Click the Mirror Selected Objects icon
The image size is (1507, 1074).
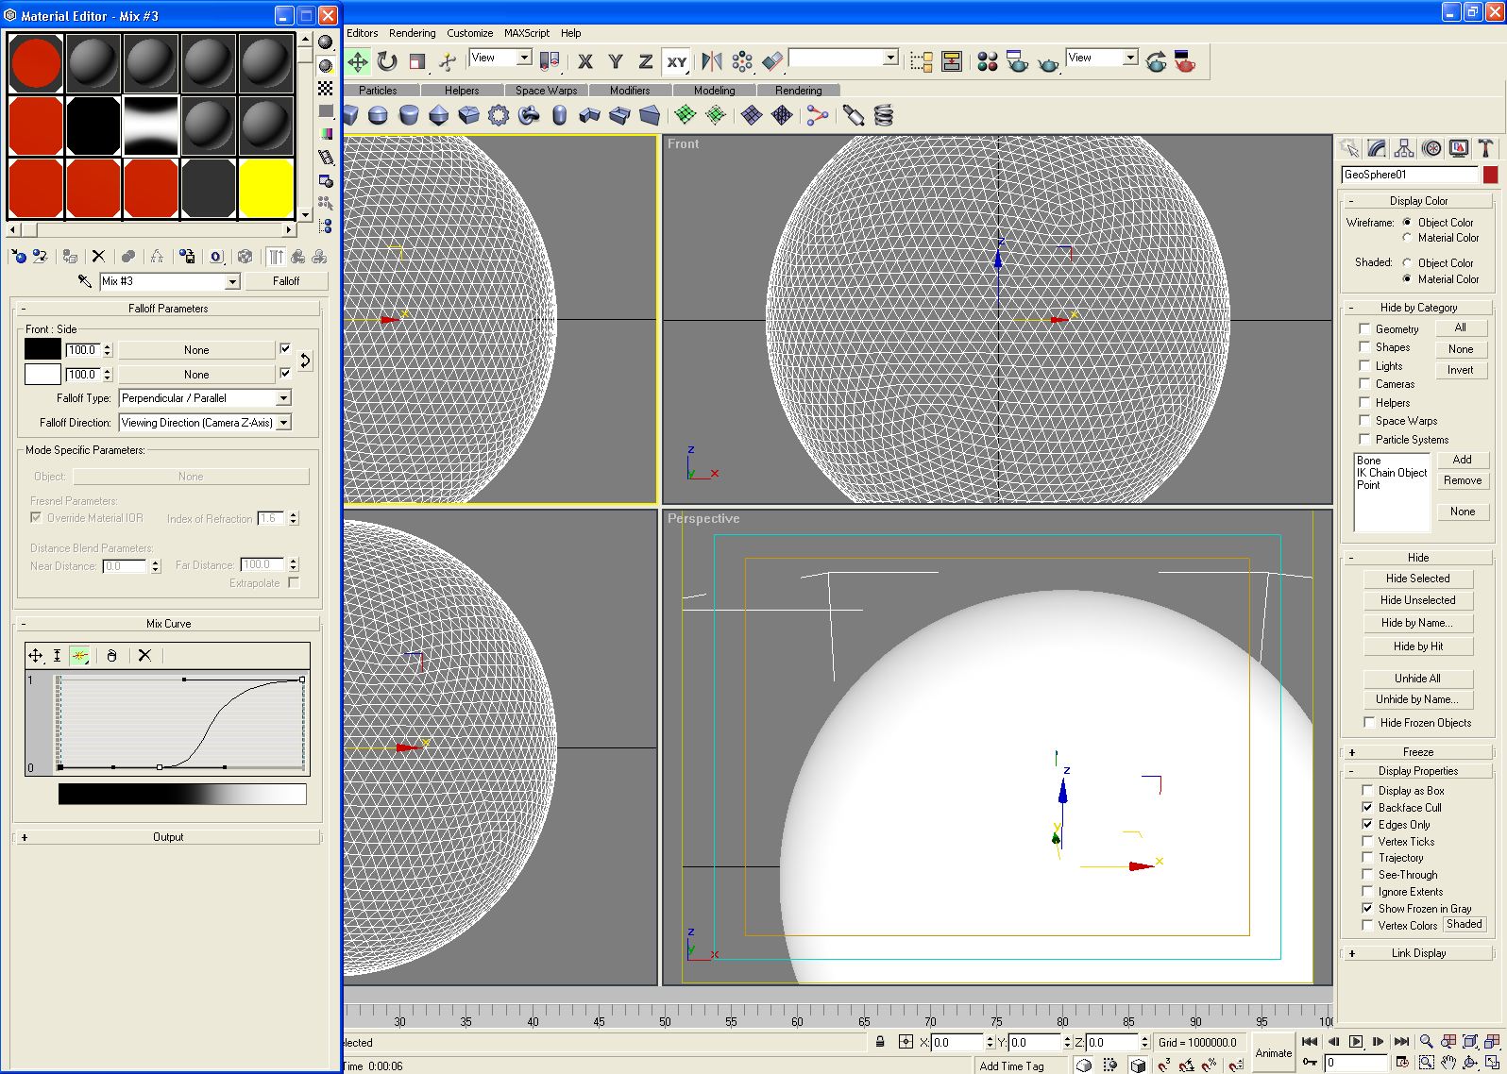click(712, 62)
